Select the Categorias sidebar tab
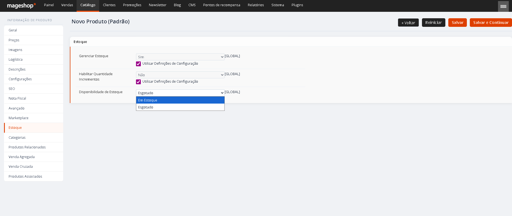This screenshot has height=216, width=512. pyautogui.click(x=34, y=137)
